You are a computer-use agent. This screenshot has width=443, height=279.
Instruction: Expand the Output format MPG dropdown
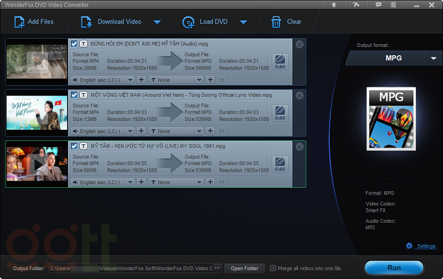click(x=433, y=58)
